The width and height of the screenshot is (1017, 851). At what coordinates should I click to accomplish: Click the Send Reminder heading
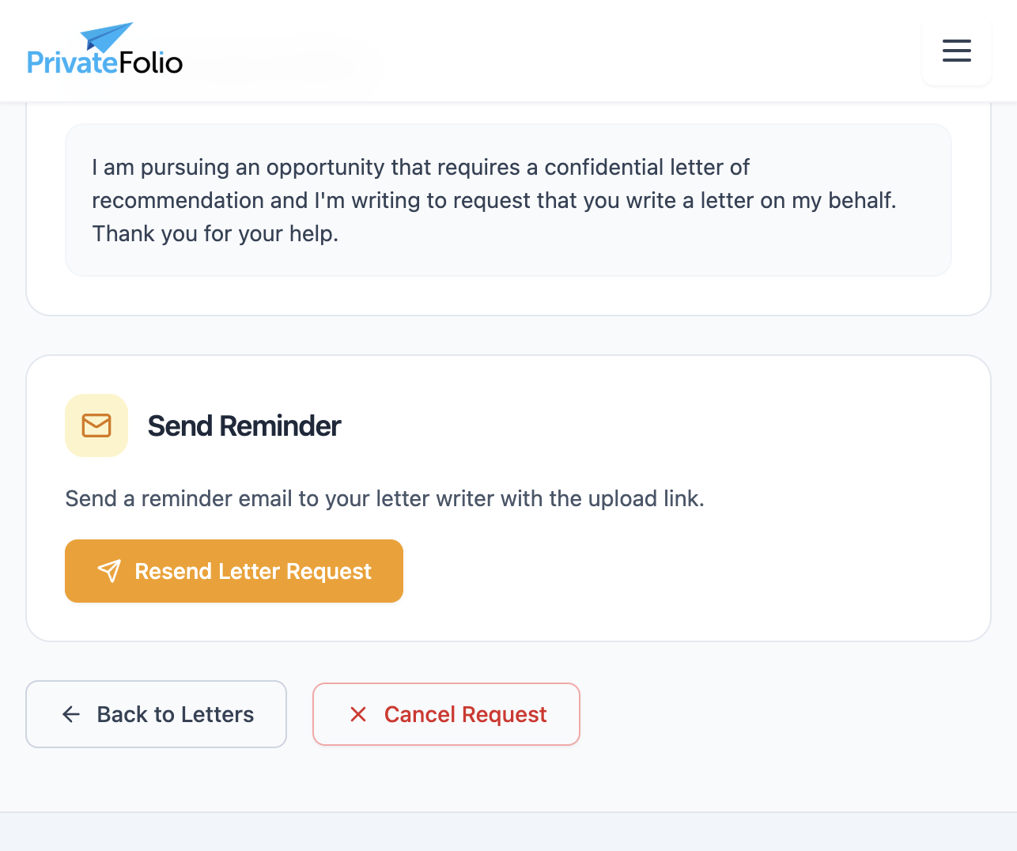click(244, 425)
